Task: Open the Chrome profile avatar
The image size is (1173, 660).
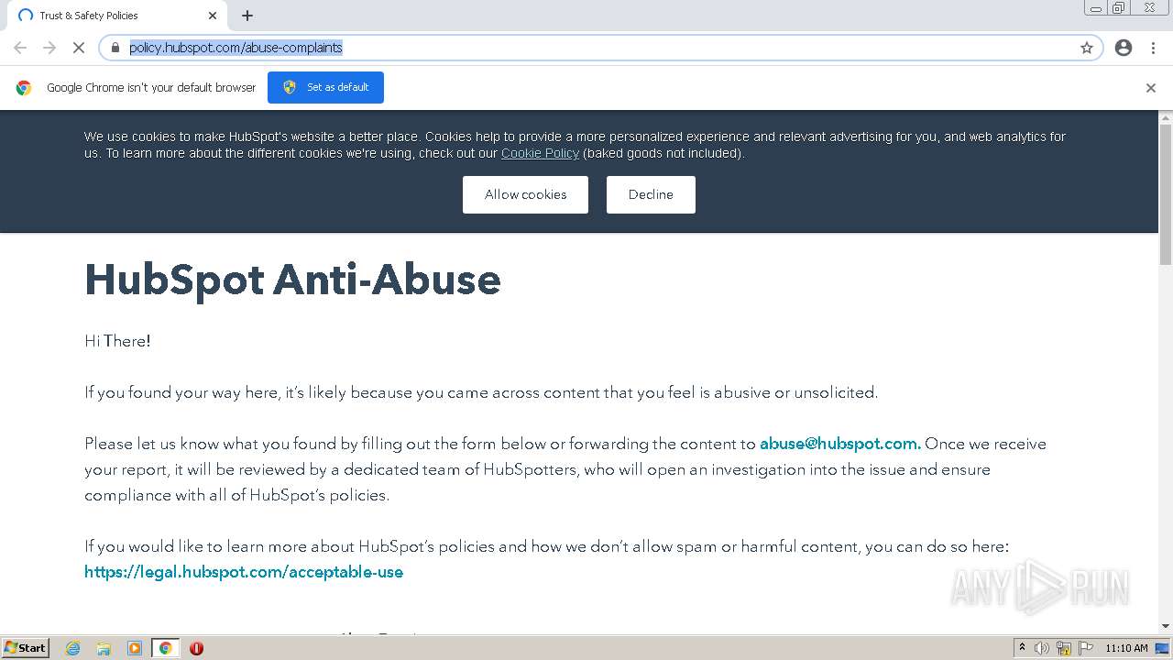Action: click(1124, 48)
